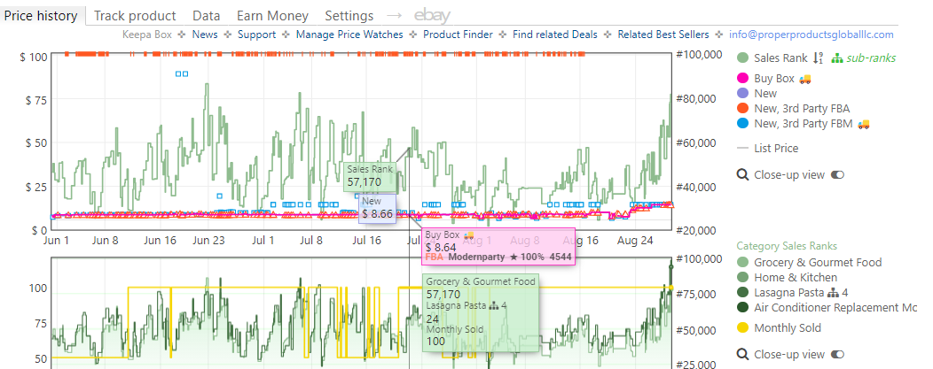Screen dimensions: 933x369
Task: Click the Sales Rank legend label
Action: (780, 58)
